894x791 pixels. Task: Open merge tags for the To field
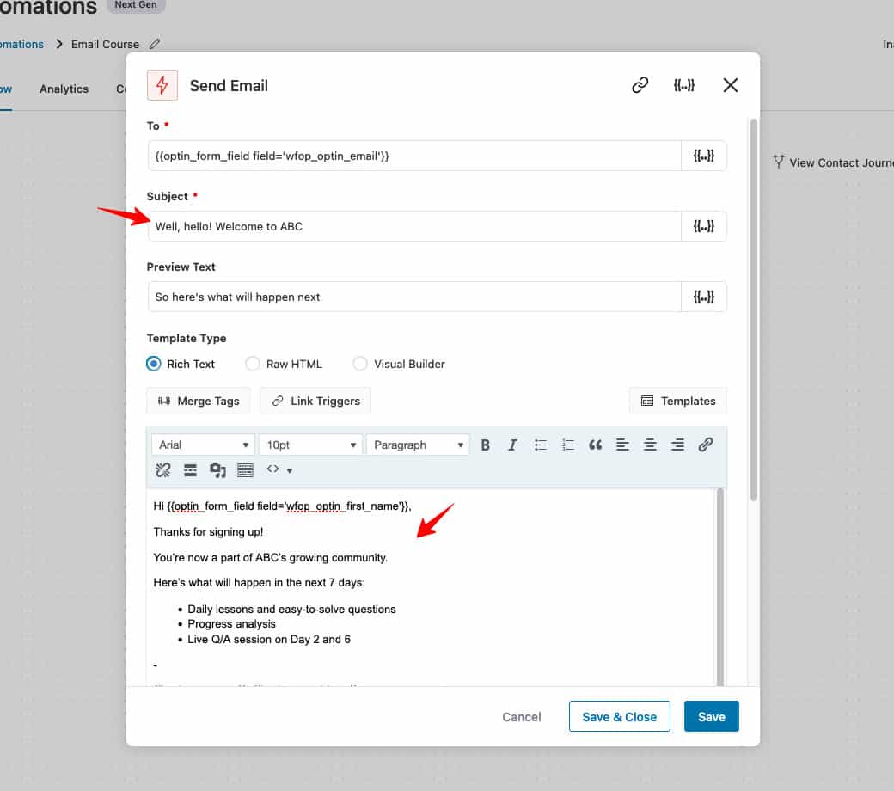(704, 156)
